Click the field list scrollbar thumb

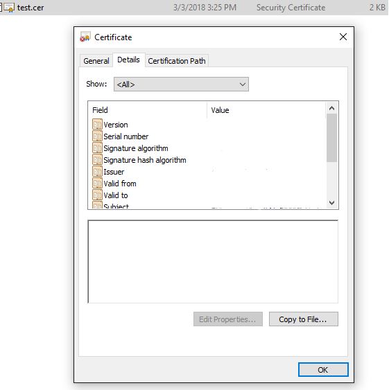pos(331,138)
